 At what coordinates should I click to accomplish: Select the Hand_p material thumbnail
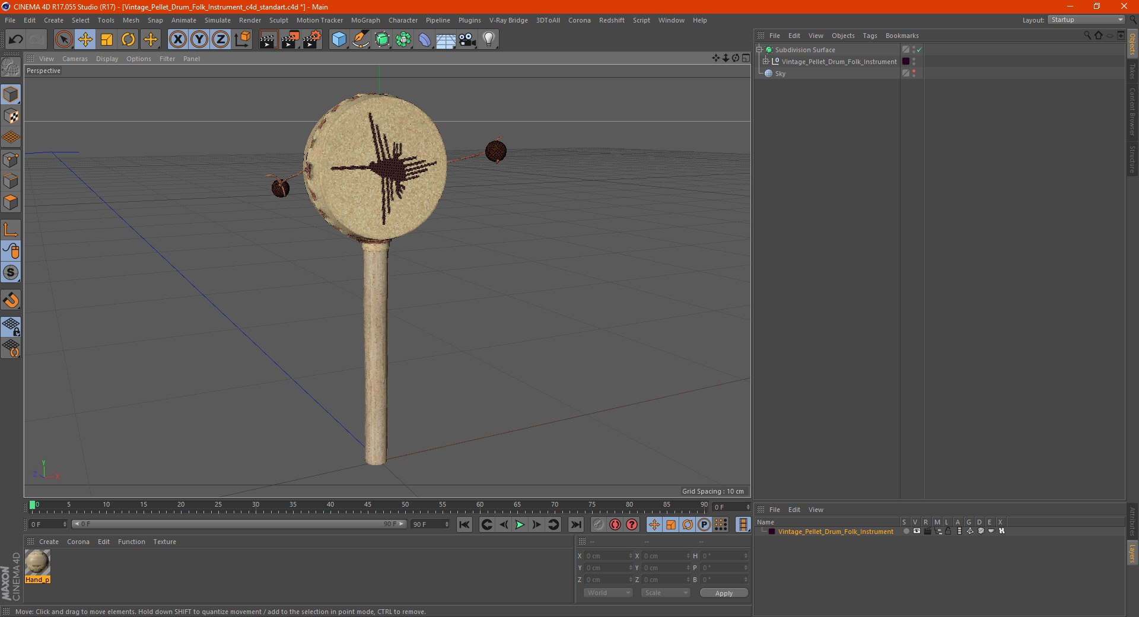tap(37, 562)
